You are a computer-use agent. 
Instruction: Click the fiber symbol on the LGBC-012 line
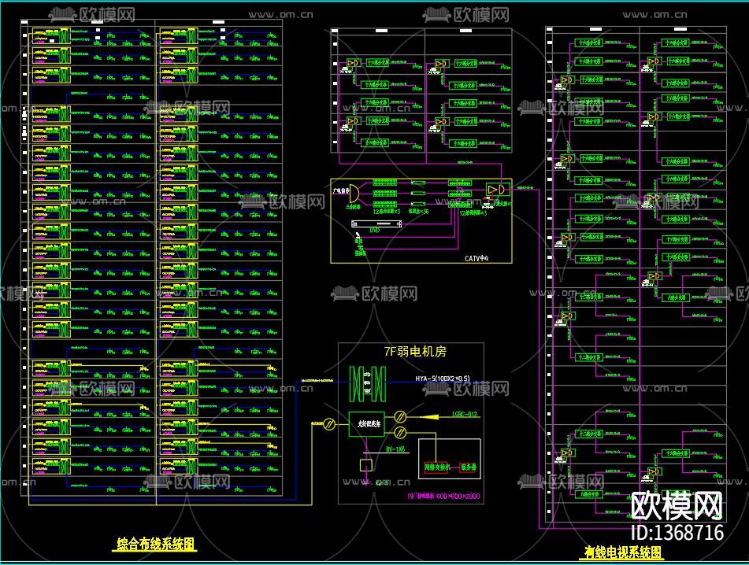click(400, 416)
